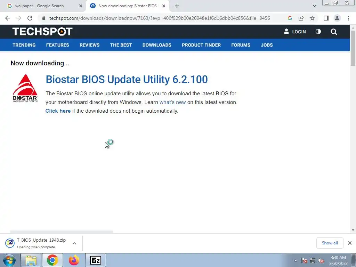
Task: Show hidden system tray icons arrow
Action: (296, 260)
